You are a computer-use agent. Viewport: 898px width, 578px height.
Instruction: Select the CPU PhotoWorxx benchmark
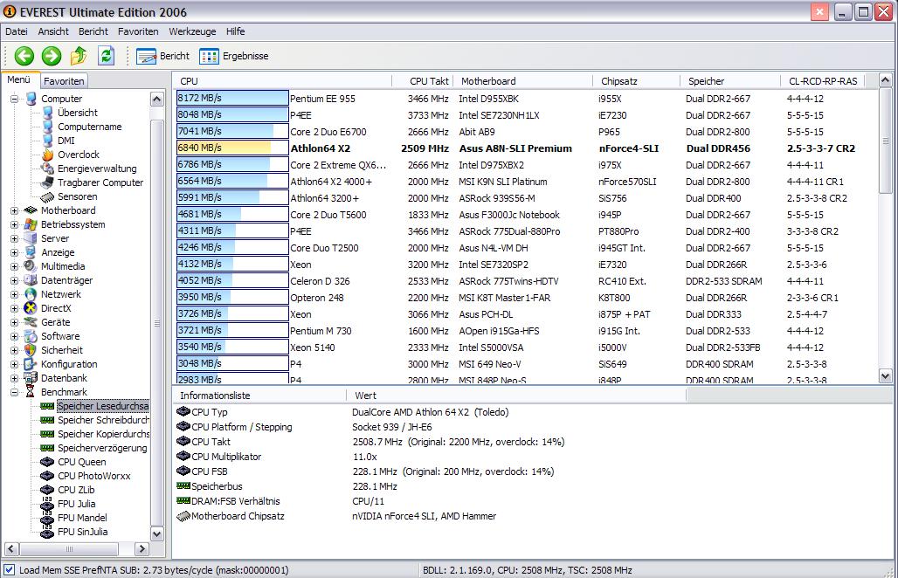(94, 476)
